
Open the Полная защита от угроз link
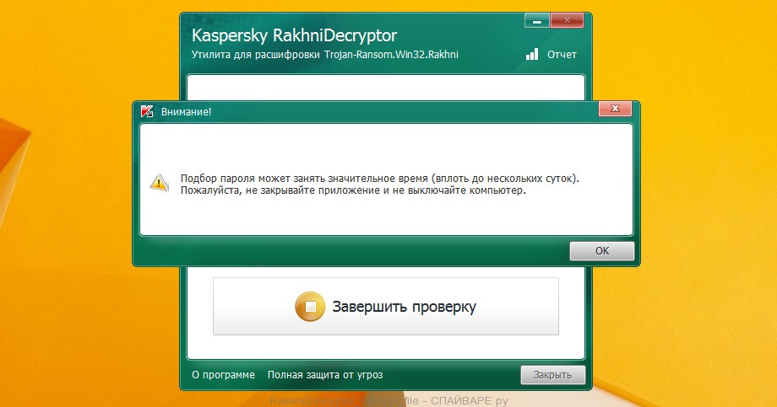click(325, 375)
